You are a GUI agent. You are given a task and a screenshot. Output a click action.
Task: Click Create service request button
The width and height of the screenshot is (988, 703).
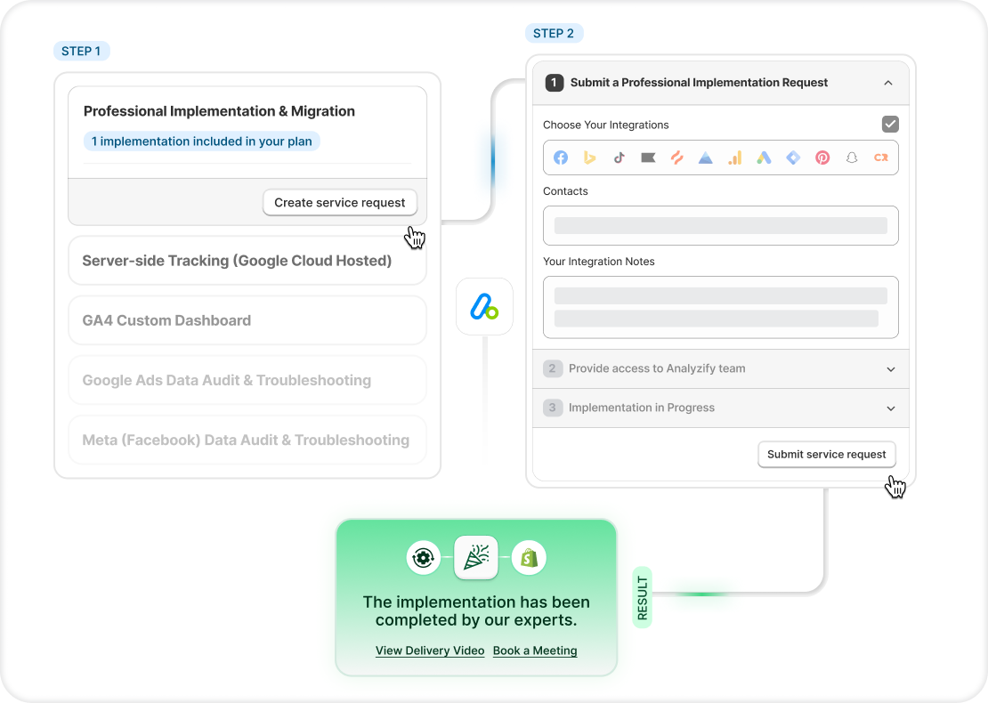click(x=340, y=203)
